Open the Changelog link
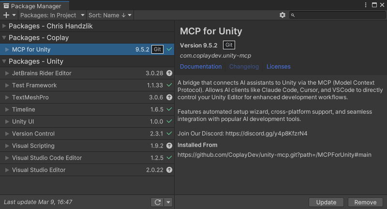This screenshot has height=209, width=387. [244, 67]
